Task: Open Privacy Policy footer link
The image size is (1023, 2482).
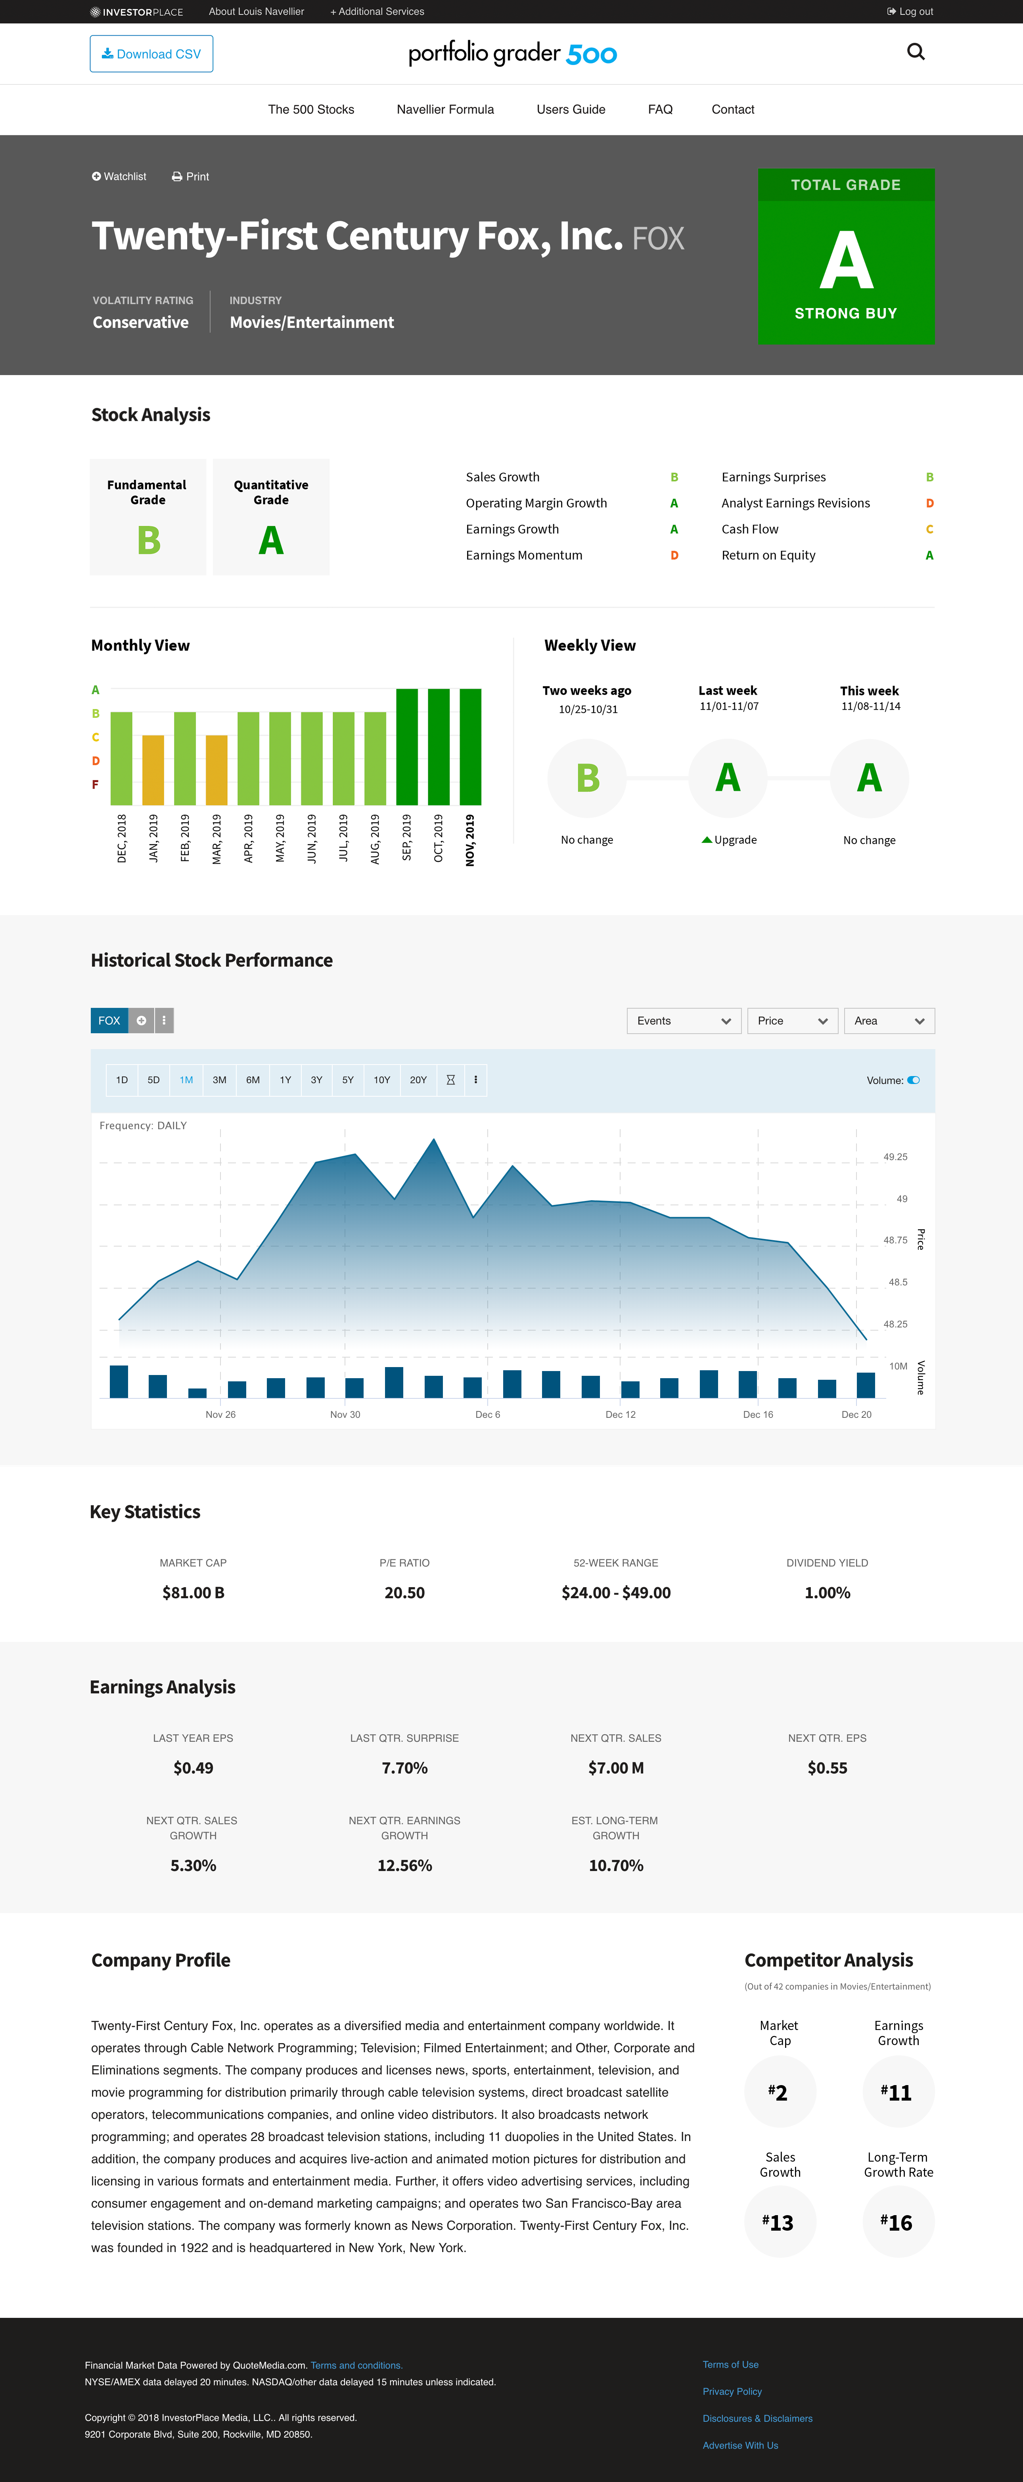Action: (732, 2392)
